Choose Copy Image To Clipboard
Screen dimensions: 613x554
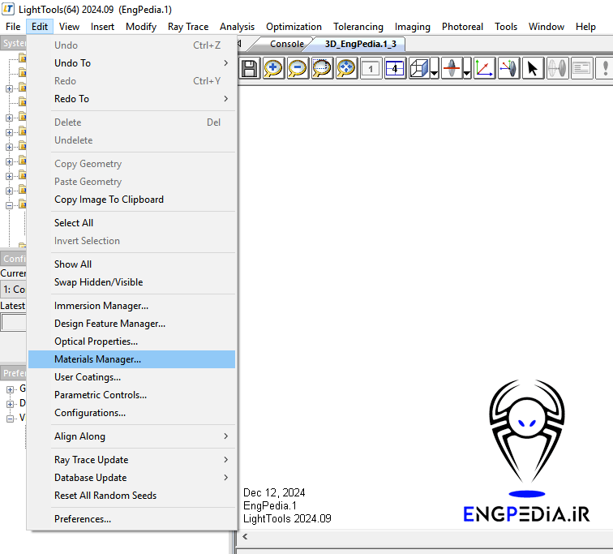point(131,200)
